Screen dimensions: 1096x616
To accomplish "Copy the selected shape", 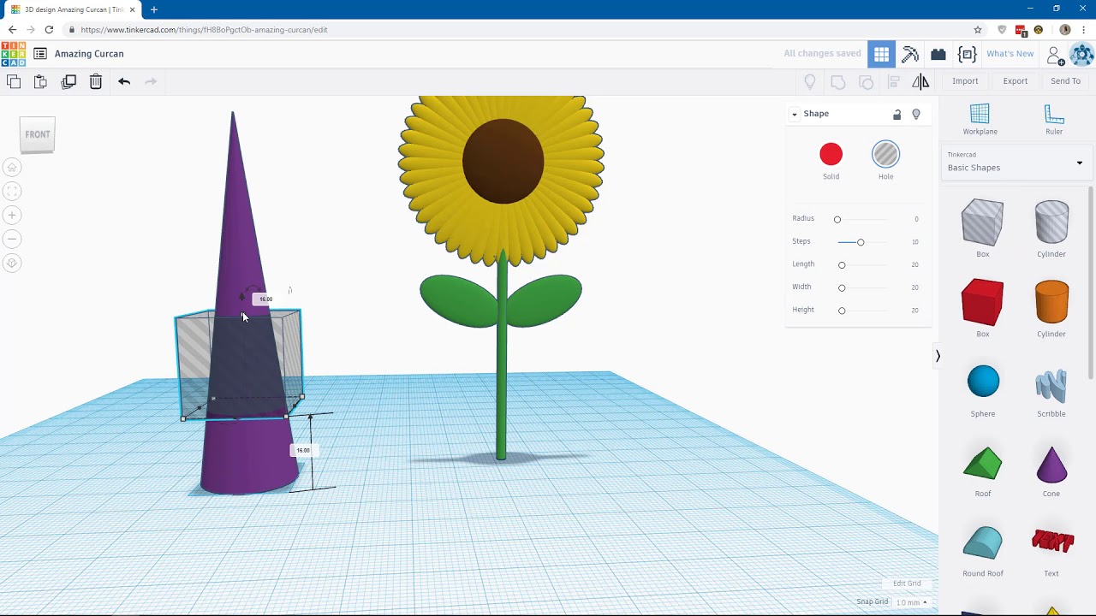I will pyautogui.click(x=14, y=81).
